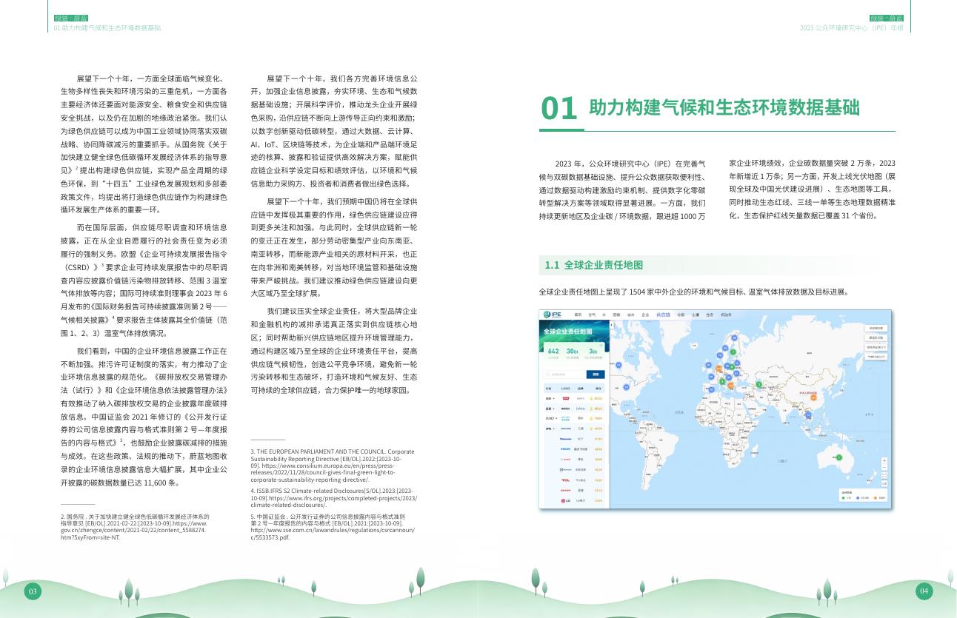The height and width of the screenshot is (618, 957).
Task: Click the Sharp logo in the brand list
Action: 566,490
